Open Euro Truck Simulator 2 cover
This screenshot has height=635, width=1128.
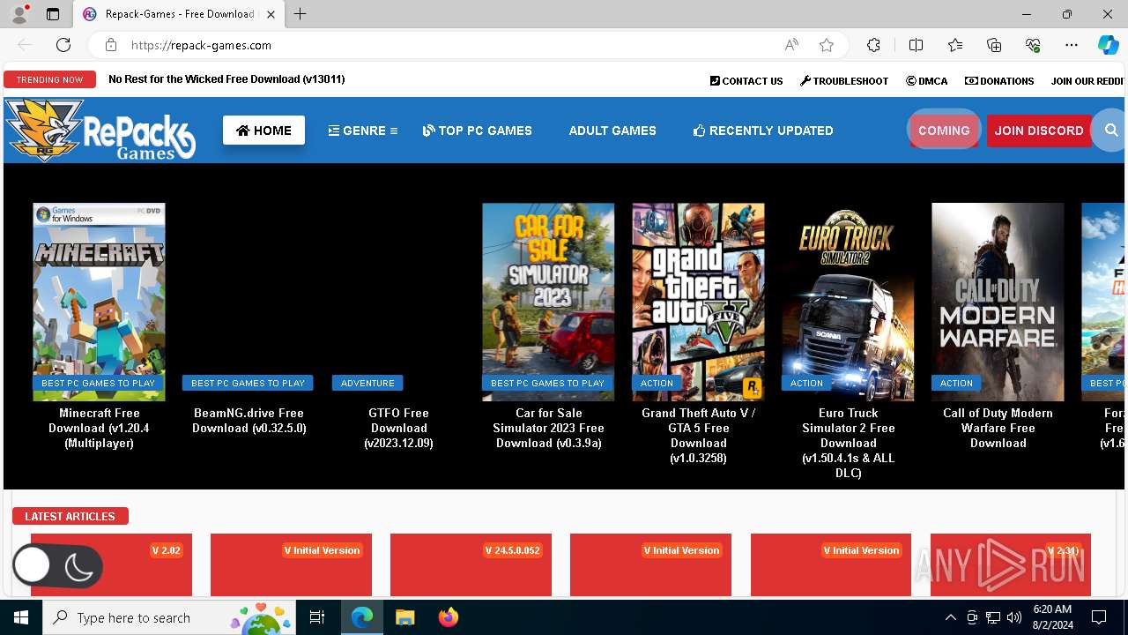(x=848, y=302)
